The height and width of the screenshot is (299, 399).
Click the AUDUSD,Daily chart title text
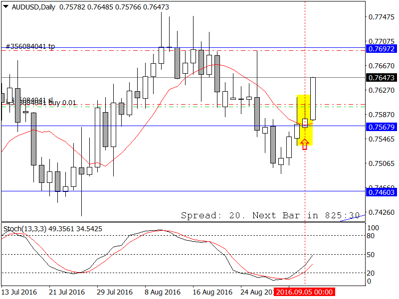tap(33, 7)
